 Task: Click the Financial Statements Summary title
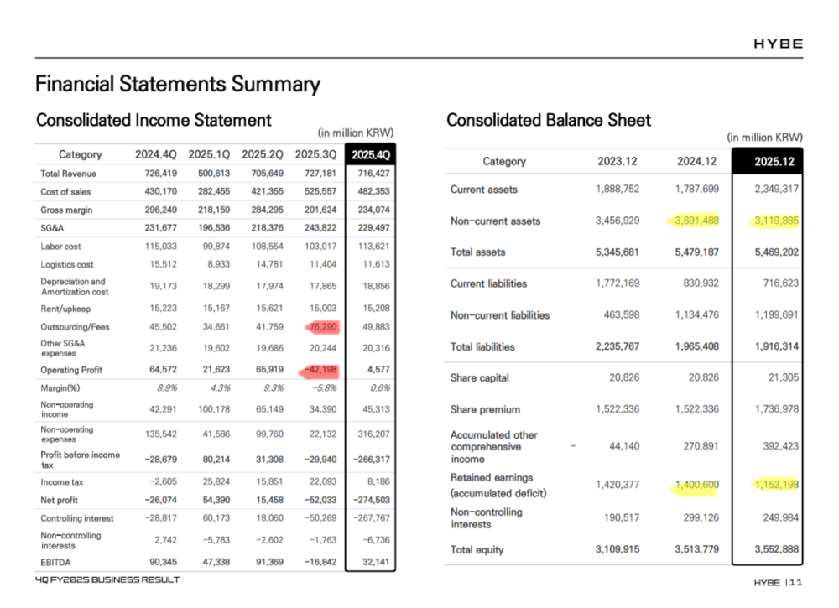pos(177,85)
